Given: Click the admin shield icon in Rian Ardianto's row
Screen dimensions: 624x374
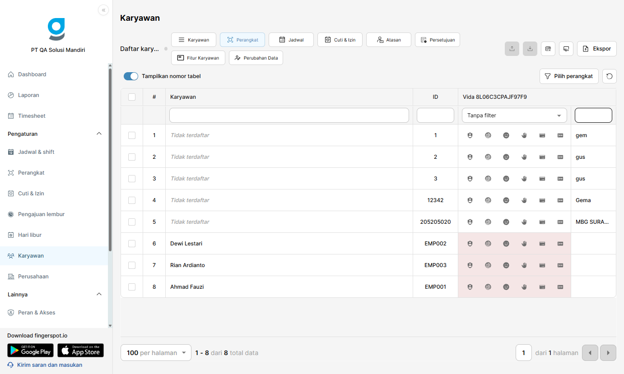Looking at the screenshot, I should pyautogui.click(x=470, y=265).
